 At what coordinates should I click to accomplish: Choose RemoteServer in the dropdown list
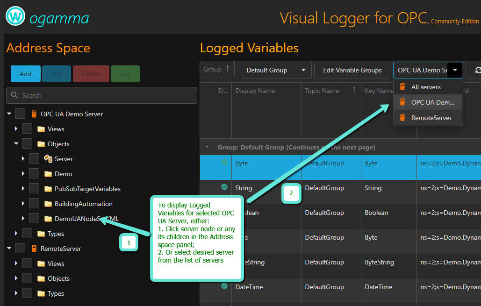tap(431, 118)
